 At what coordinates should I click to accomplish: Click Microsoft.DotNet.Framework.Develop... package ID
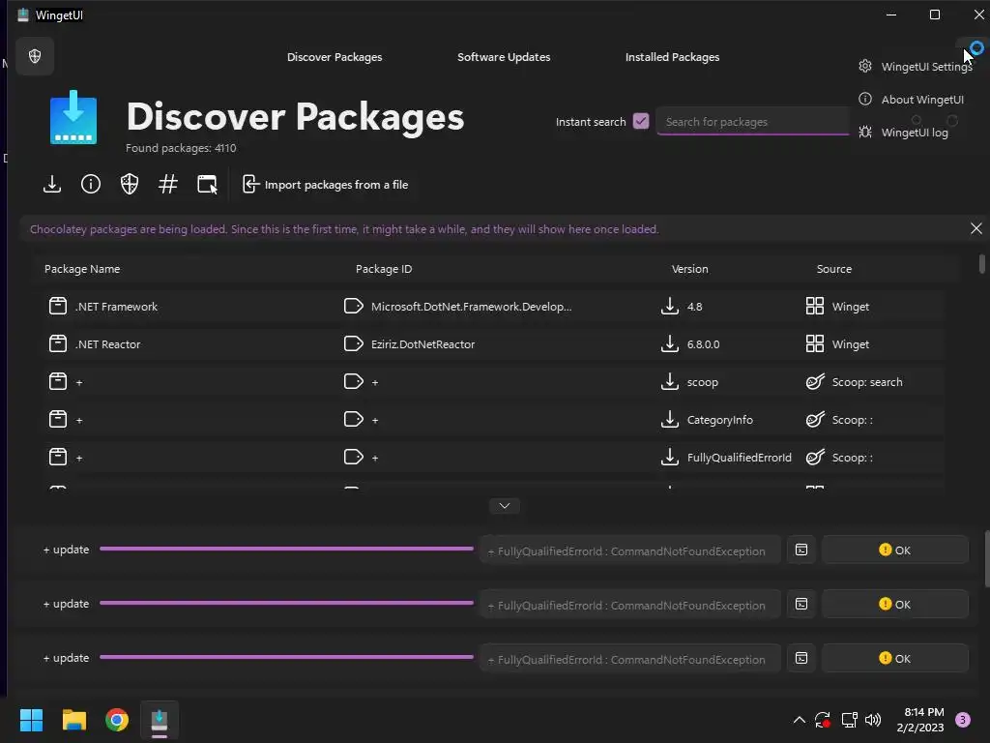click(x=471, y=307)
